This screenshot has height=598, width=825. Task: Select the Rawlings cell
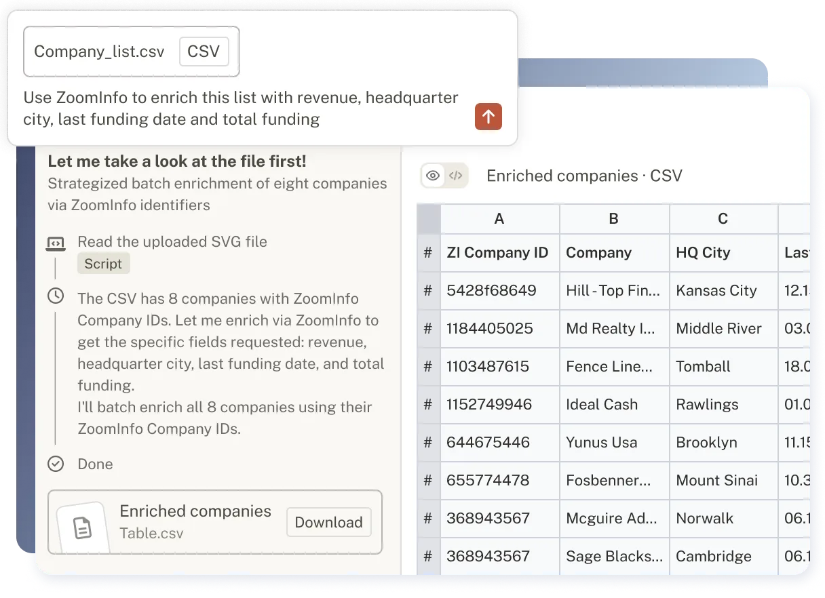pyautogui.click(x=723, y=405)
